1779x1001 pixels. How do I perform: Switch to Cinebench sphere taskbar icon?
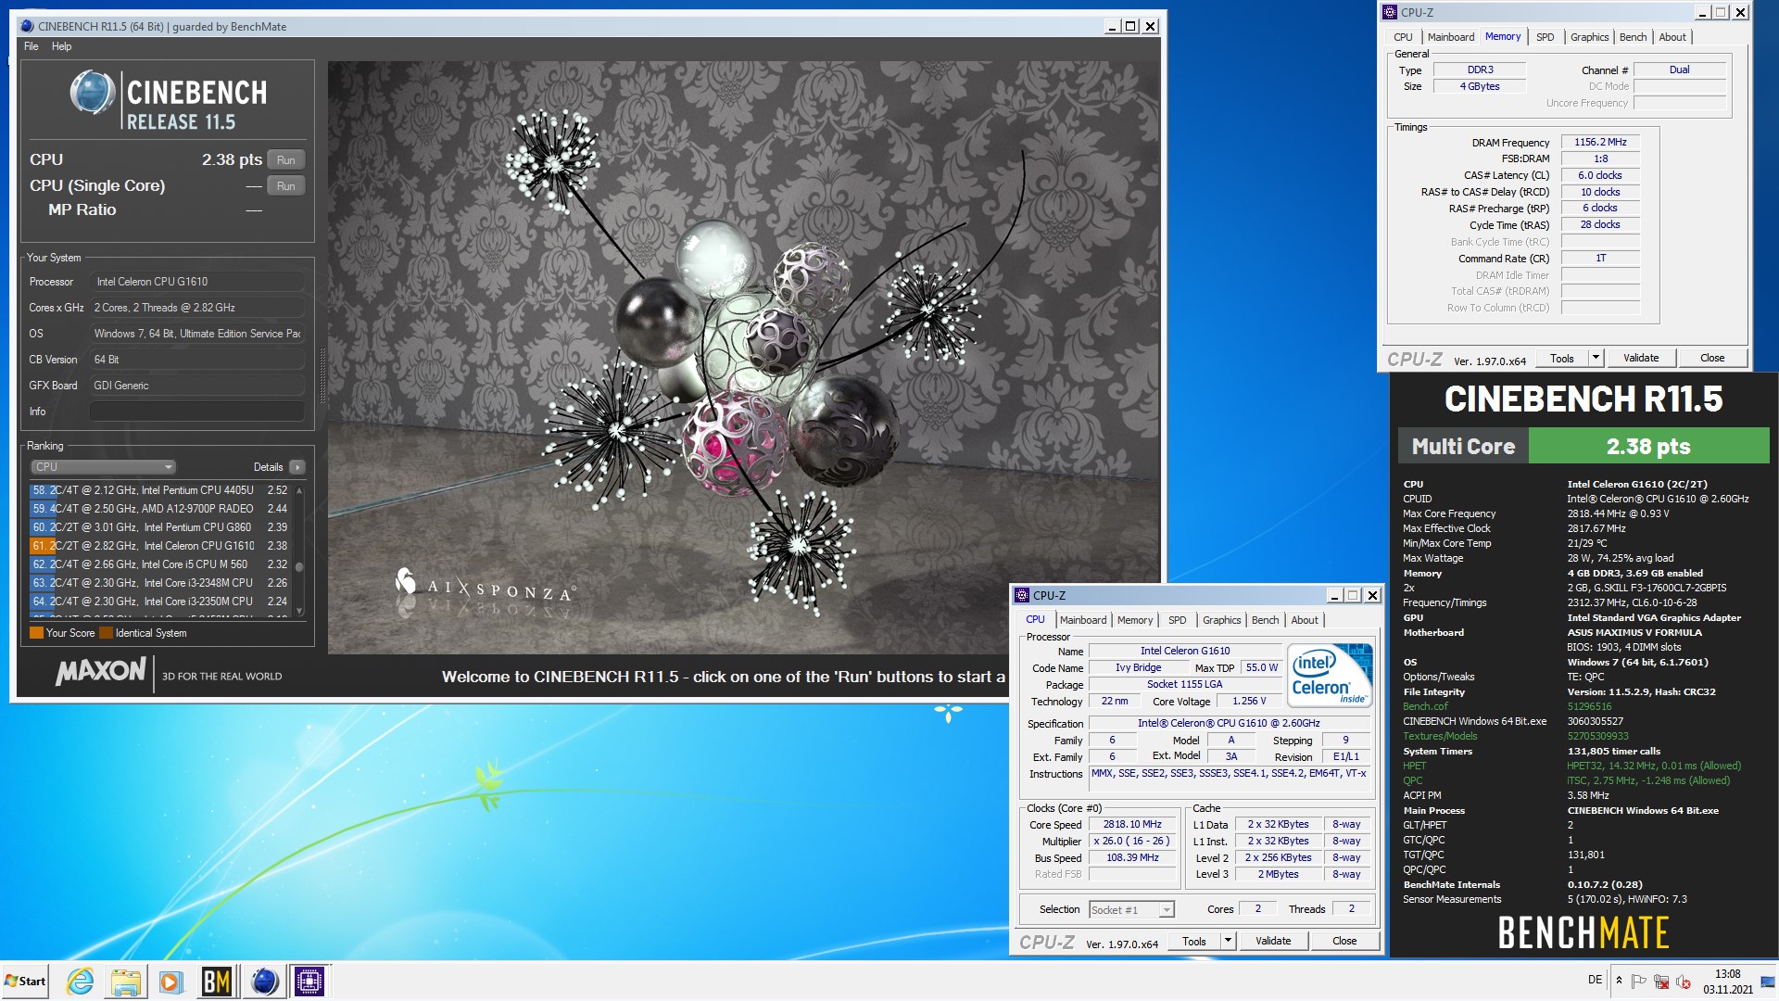pos(265,981)
